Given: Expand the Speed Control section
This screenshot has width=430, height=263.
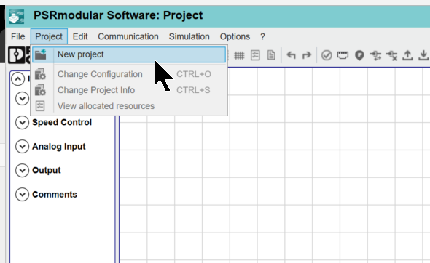Looking at the screenshot, I should (x=22, y=123).
